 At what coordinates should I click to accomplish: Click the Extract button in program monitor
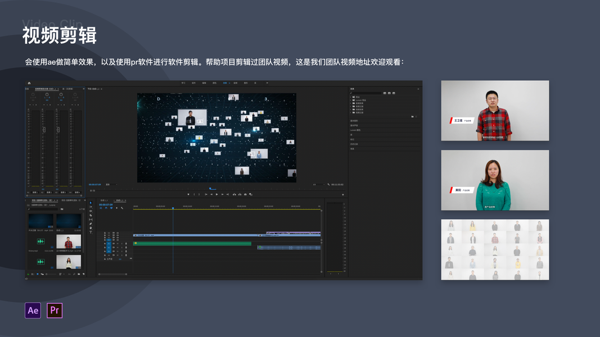pyautogui.click(x=240, y=194)
